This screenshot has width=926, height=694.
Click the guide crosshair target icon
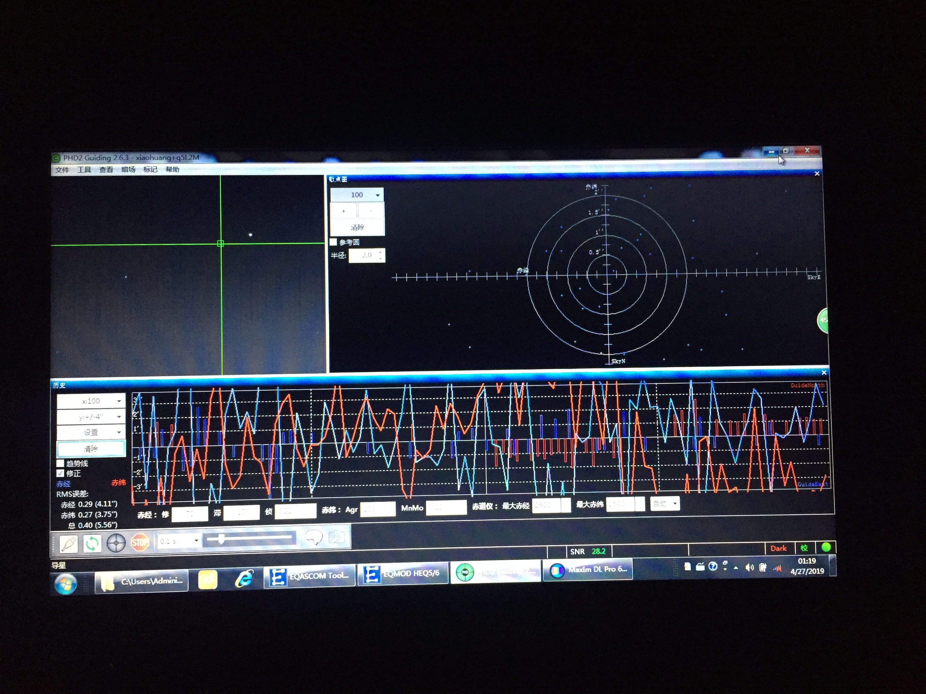pyautogui.click(x=116, y=543)
